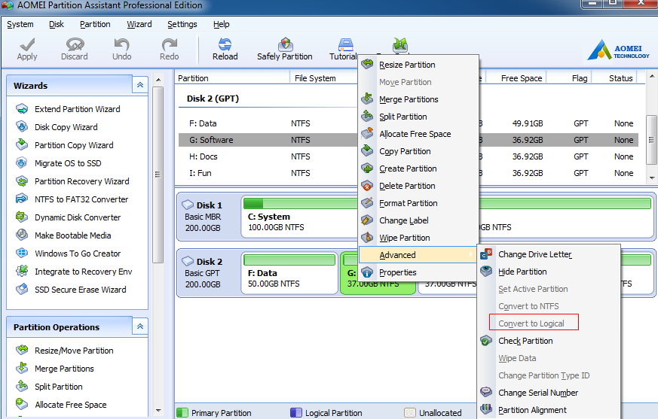The width and height of the screenshot is (658, 419).
Task: Open the System menu
Action: point(20,24)
